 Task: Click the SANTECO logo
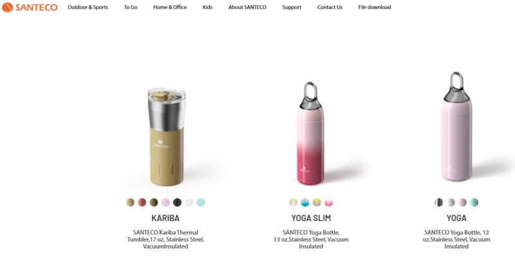[30, 7]
